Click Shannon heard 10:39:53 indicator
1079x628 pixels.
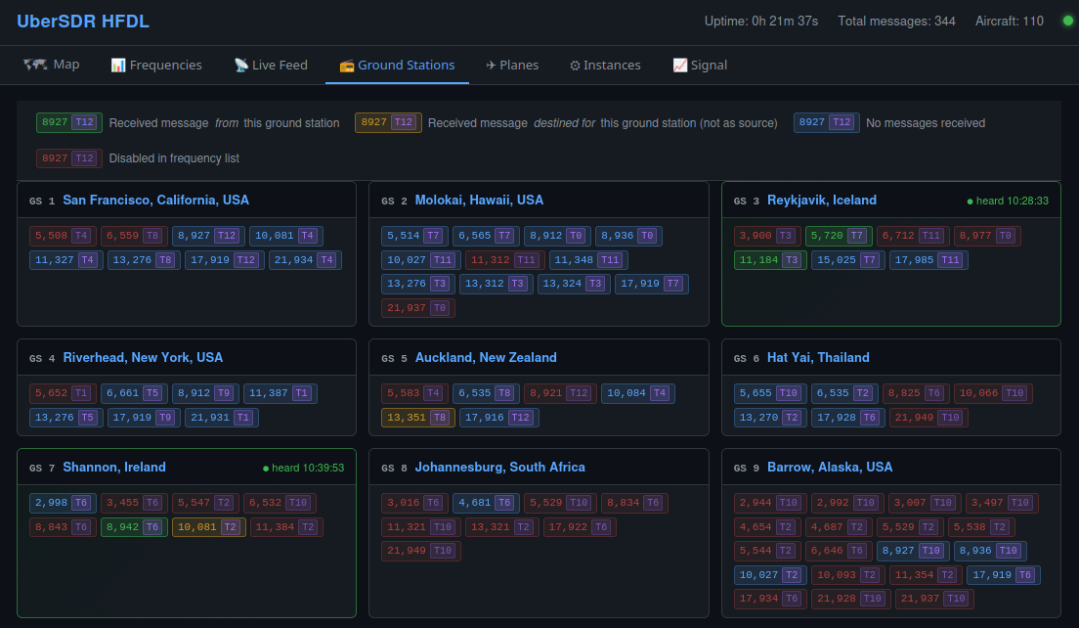[x=303, y=468]
